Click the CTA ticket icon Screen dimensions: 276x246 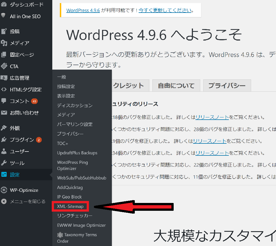point(4,66)
